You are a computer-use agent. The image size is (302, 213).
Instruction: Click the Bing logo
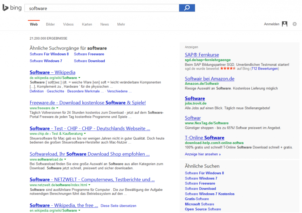coord(12,8)
